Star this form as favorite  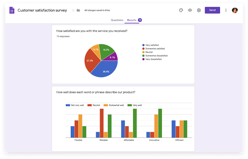pyautogui.click(x=73, y=10)
